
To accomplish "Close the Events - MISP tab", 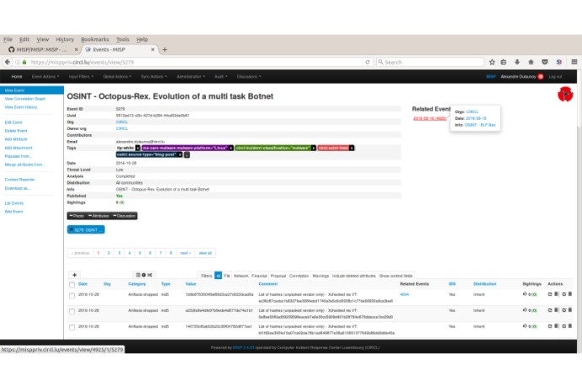I will coord(153,50).
